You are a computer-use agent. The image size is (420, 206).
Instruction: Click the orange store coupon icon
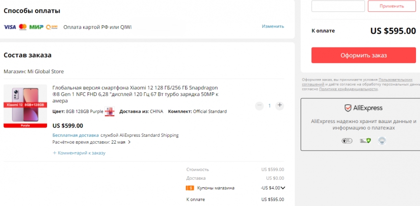point(190,188)
